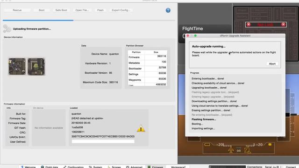
Task: Select the Waypoints partition row
Action: [x=147, y=80]
